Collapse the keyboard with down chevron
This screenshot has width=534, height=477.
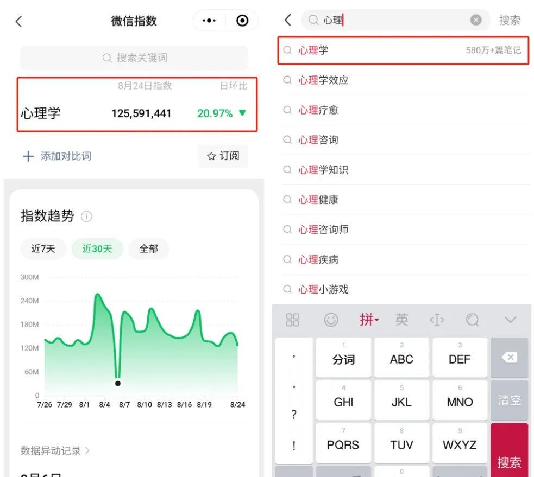[x=510, y=320]
